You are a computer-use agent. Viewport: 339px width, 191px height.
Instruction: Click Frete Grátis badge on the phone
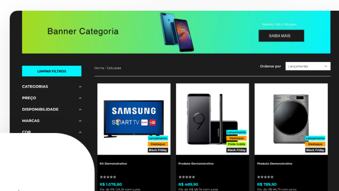[236, 144]
